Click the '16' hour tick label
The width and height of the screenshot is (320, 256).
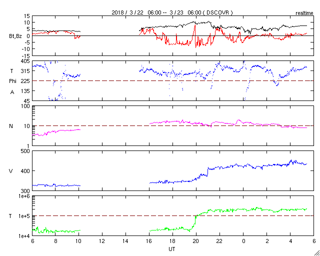pyautogui.click(x=149, y=241)
